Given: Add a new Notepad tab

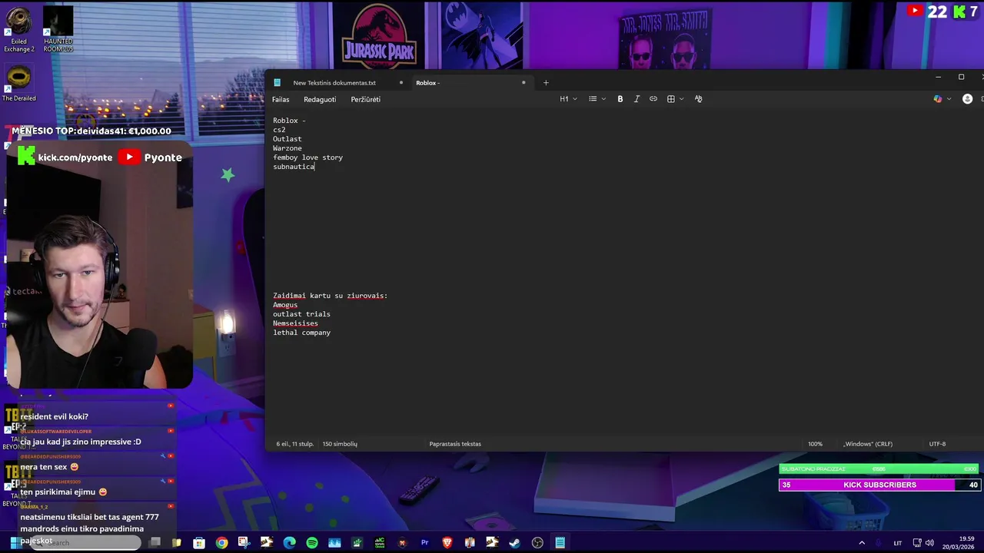Looking at the screenshot, I should click(546, 83).
